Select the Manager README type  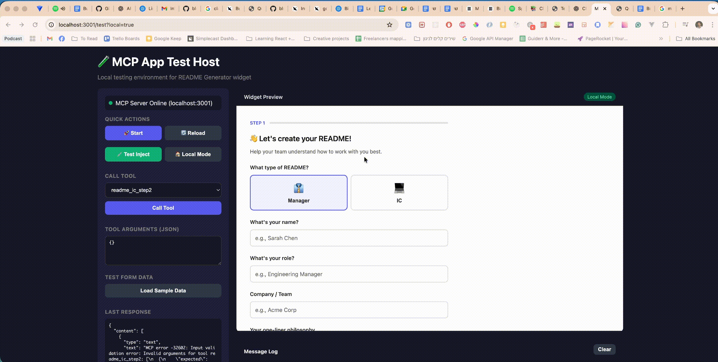298,193
